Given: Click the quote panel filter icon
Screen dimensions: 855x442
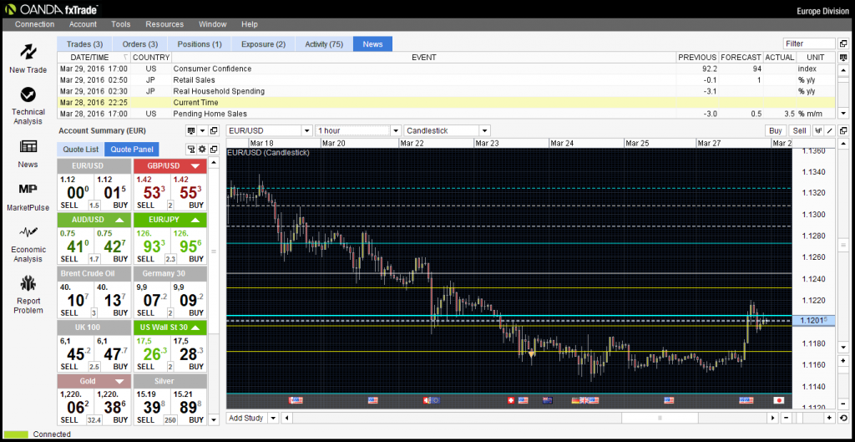Looking at the screenshot, I should pos(191,149).
